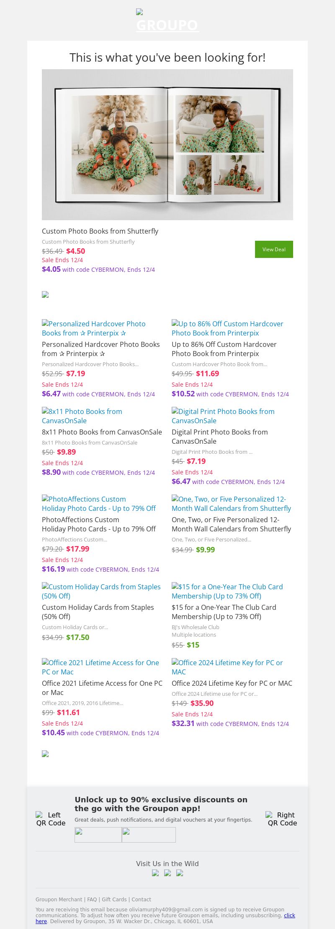335x929 pixels.
Task: Open Office 2024 Lifetime Key deal link
Action: click(227, 667)
